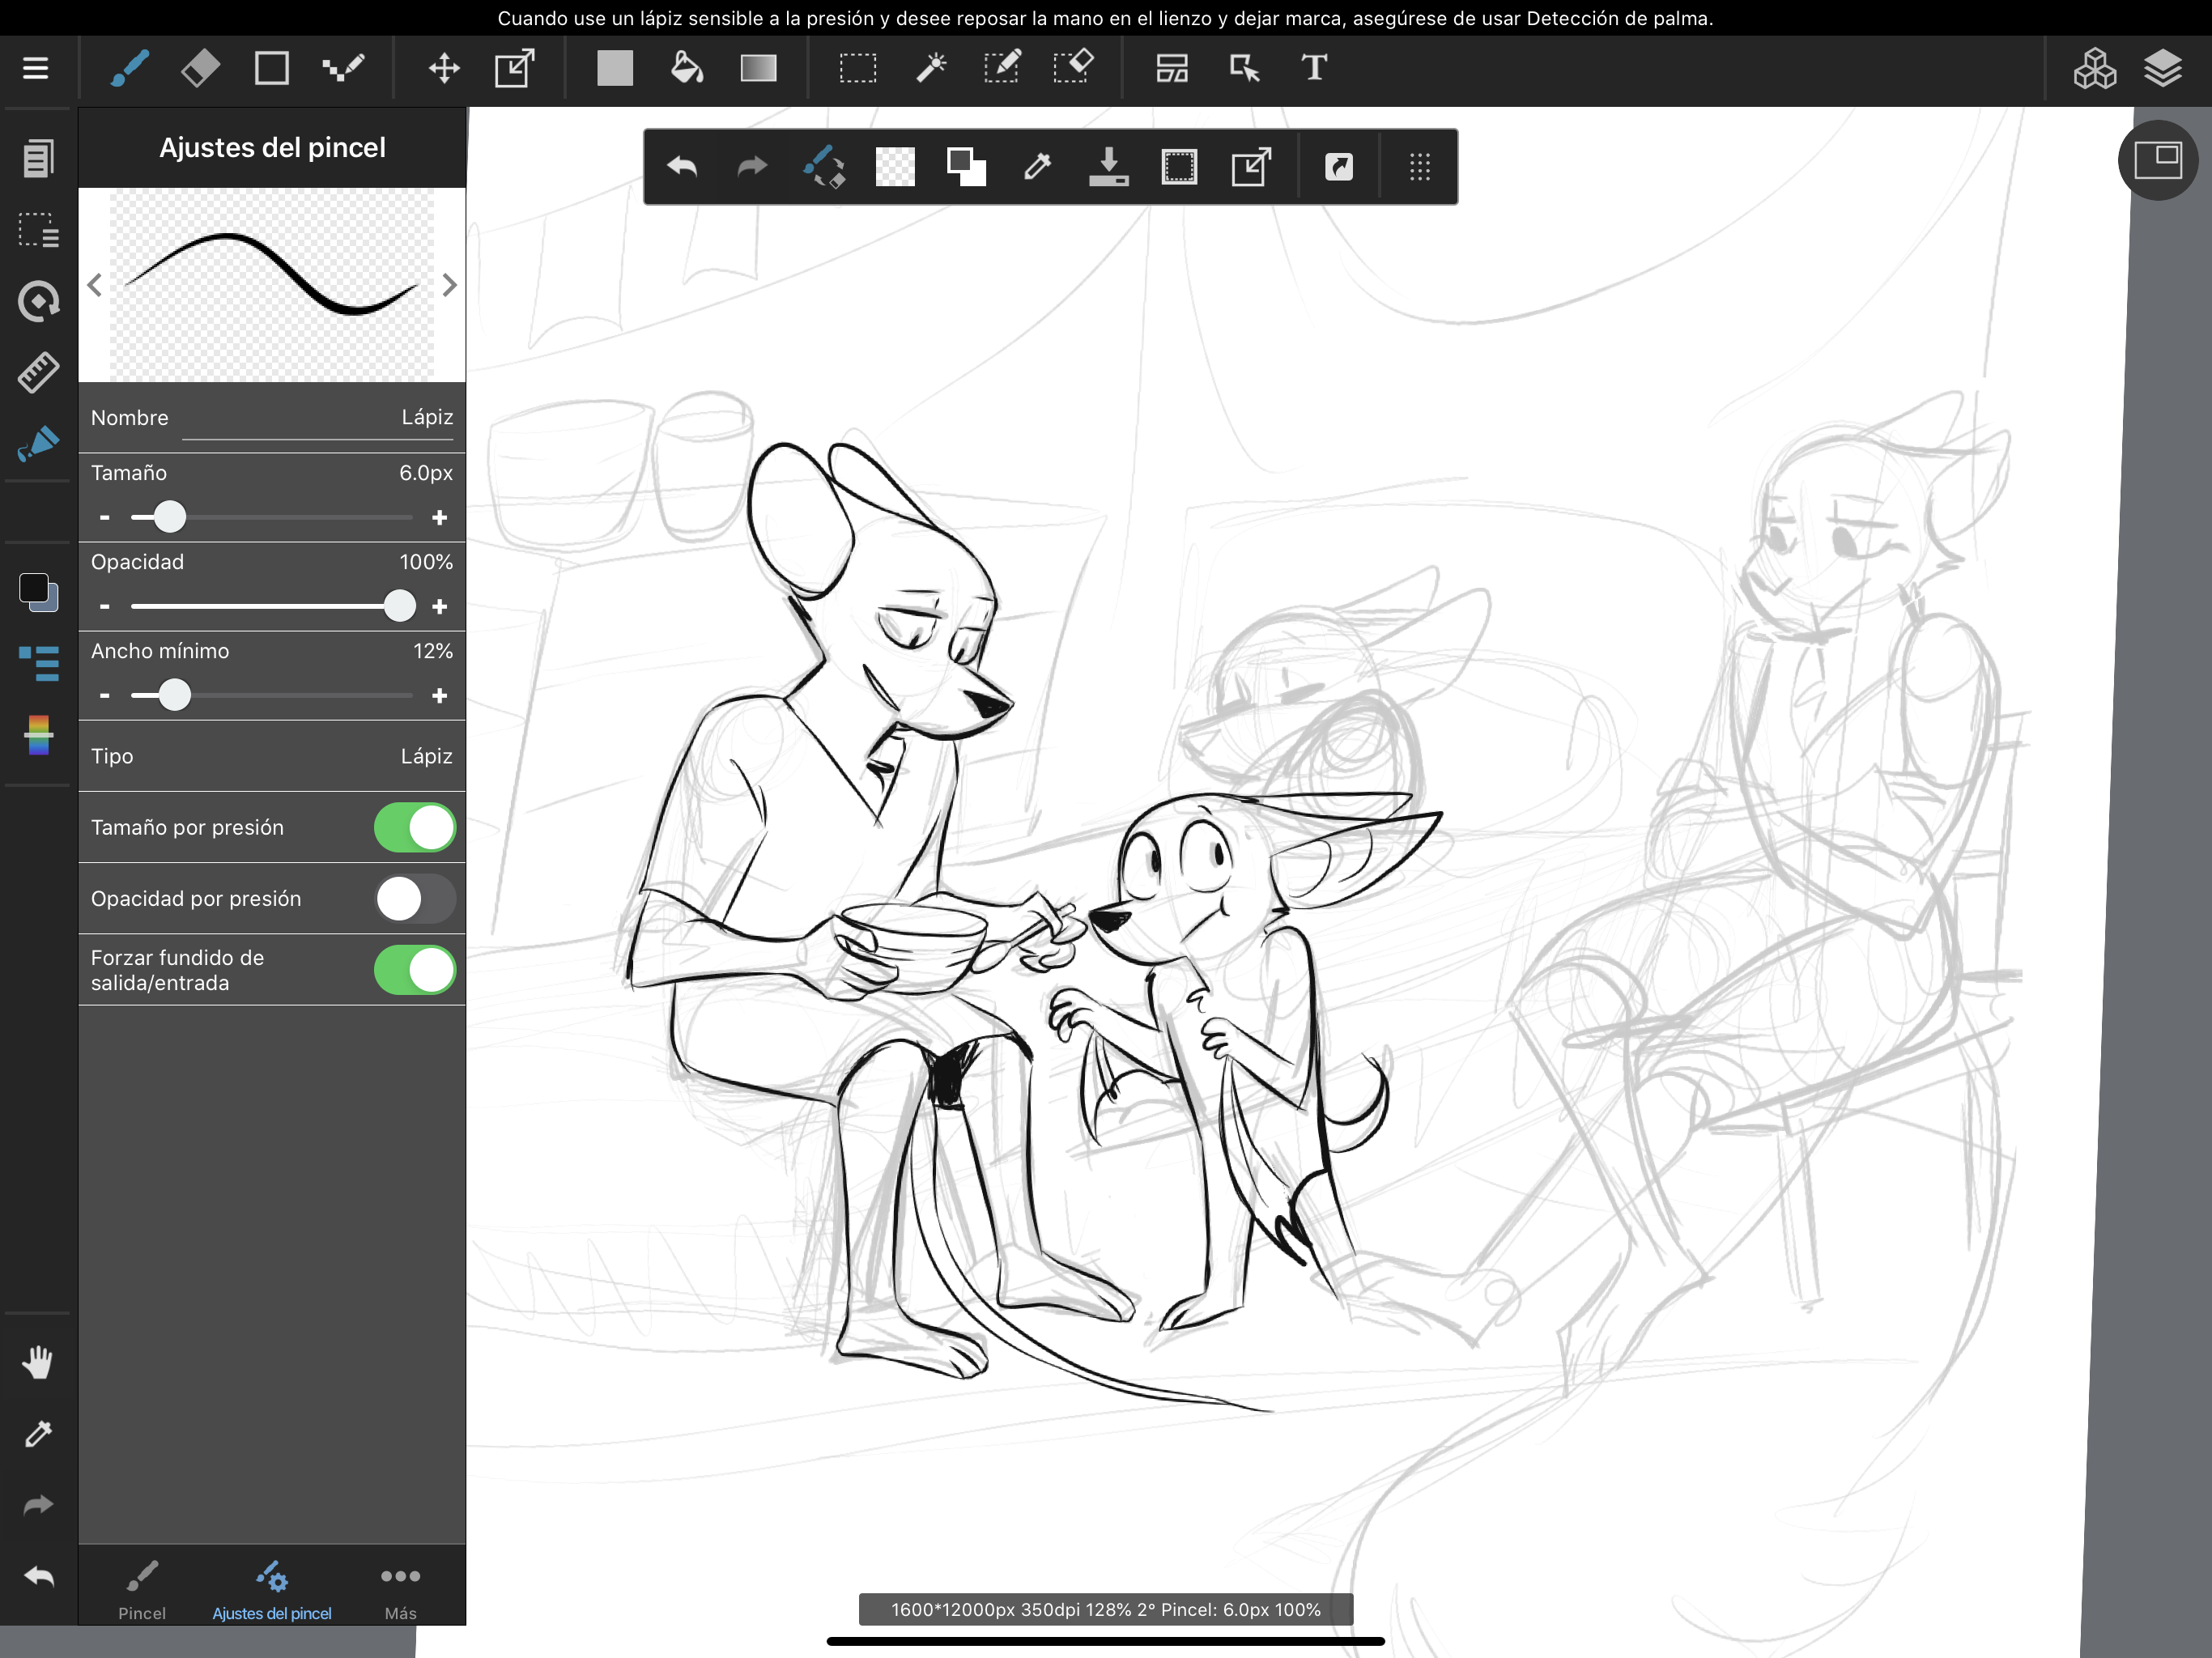Choose the Magic Wand selection tool

point(930,68)
